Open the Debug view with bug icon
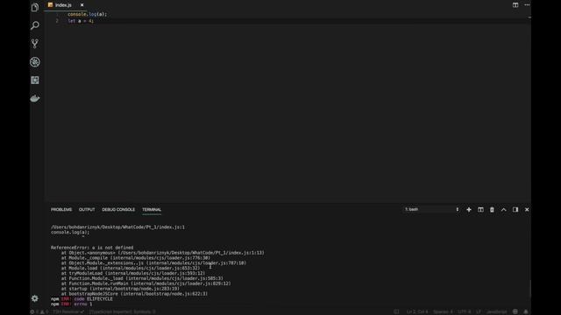 coord(35,62)
